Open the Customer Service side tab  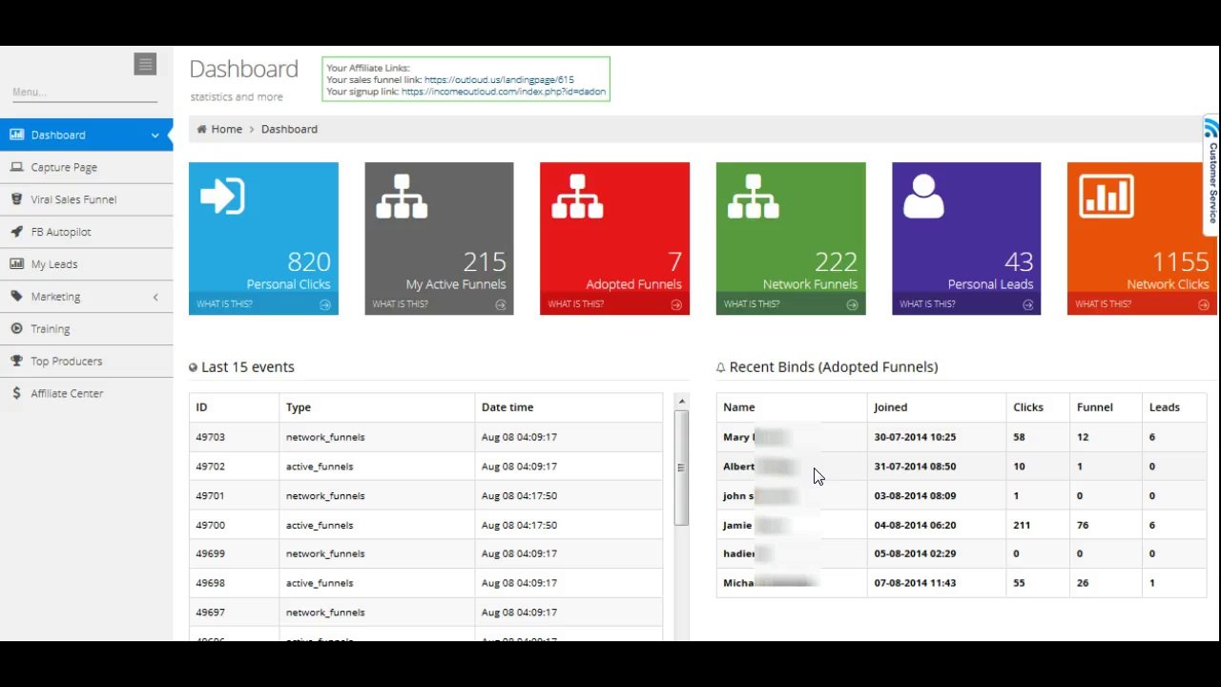tap(1211, 176)
